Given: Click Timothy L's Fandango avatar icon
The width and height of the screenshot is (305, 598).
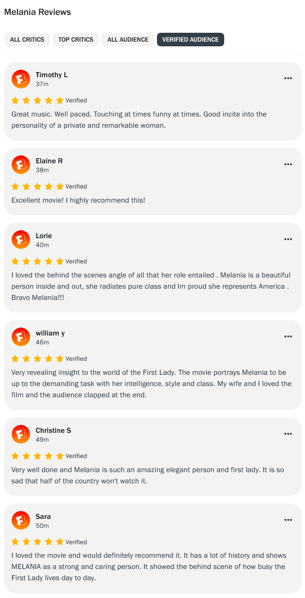Looking at the screenshot, I should click(x=21, y=79).
